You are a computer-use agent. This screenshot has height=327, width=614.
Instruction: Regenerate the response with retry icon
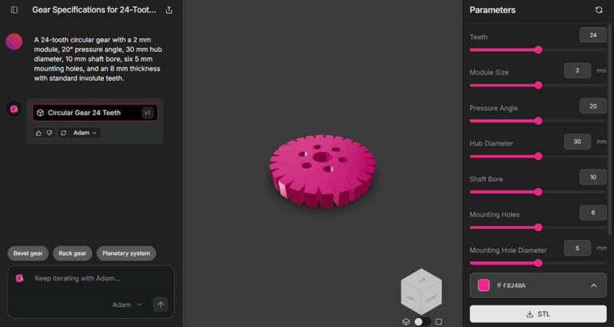(63, 133)
